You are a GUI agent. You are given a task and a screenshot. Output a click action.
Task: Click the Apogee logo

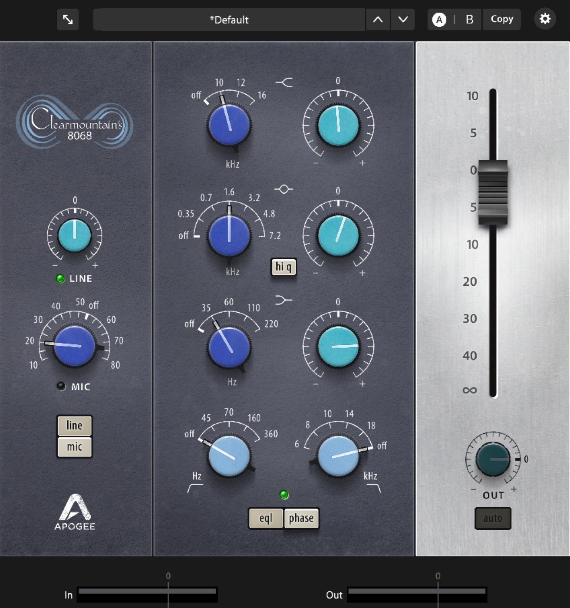(x=75, y=512)
